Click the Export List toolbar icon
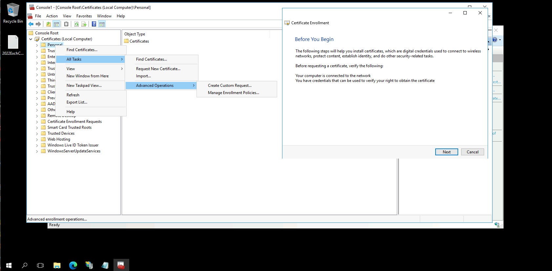552x271 pixels. click(84, 24)
